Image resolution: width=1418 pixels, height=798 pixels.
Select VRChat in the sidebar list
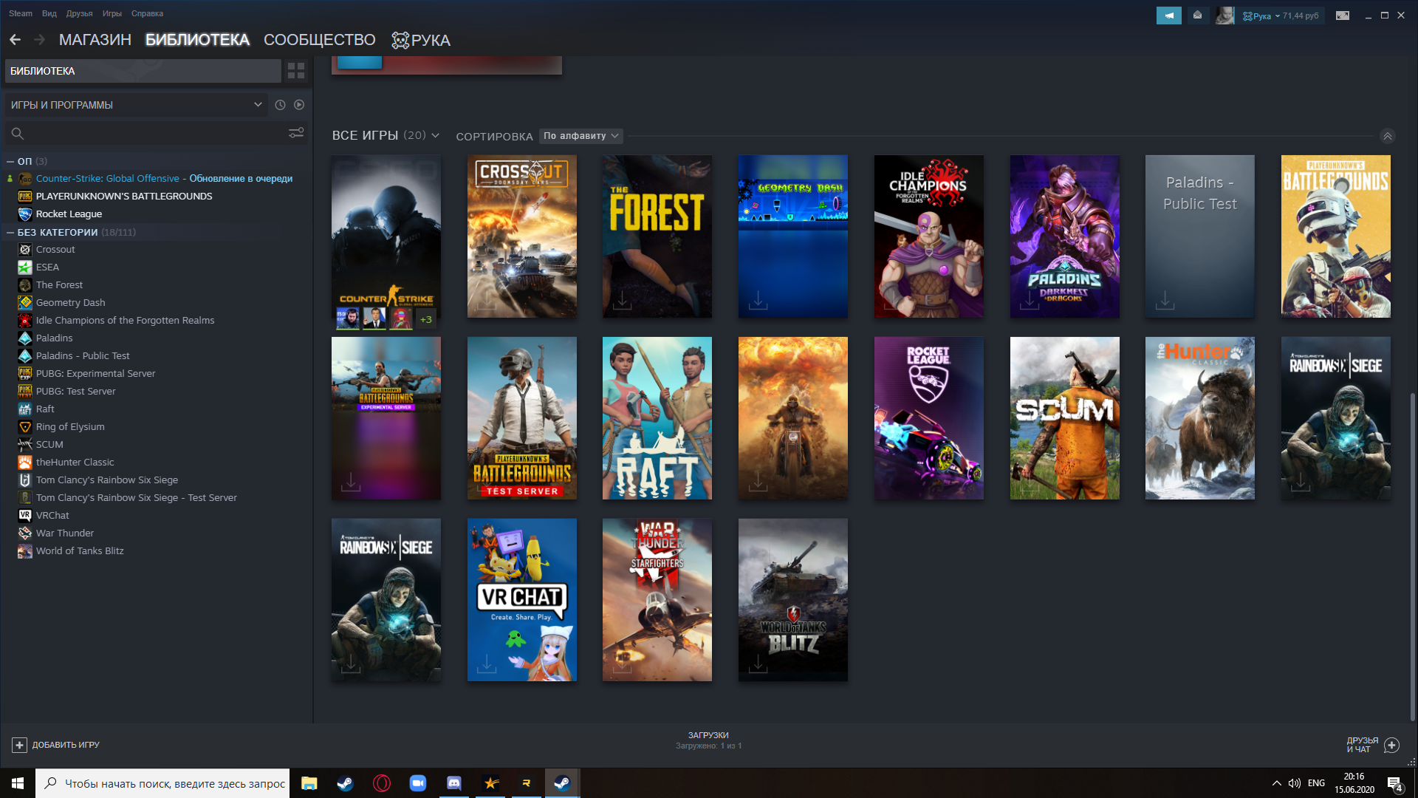pyautogui.click(x=52, y=515)
